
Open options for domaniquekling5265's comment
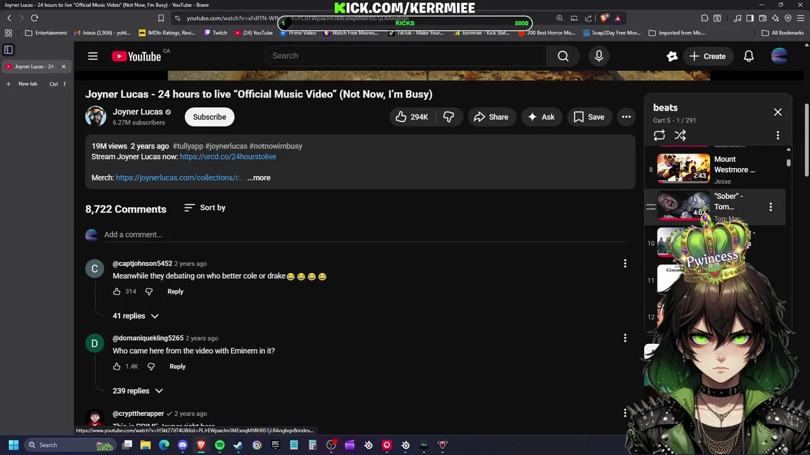point(625,338)
